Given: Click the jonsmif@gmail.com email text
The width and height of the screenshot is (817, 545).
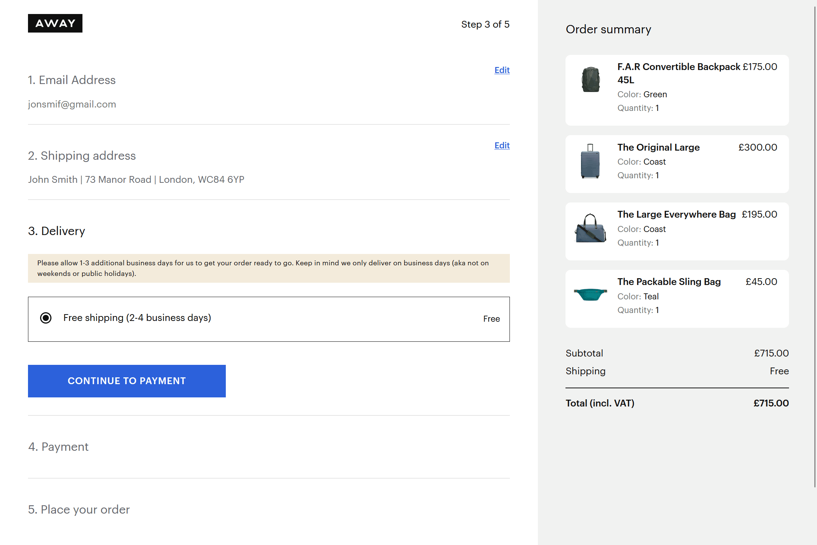Looking at the screenshot, I should coord(72,104).
